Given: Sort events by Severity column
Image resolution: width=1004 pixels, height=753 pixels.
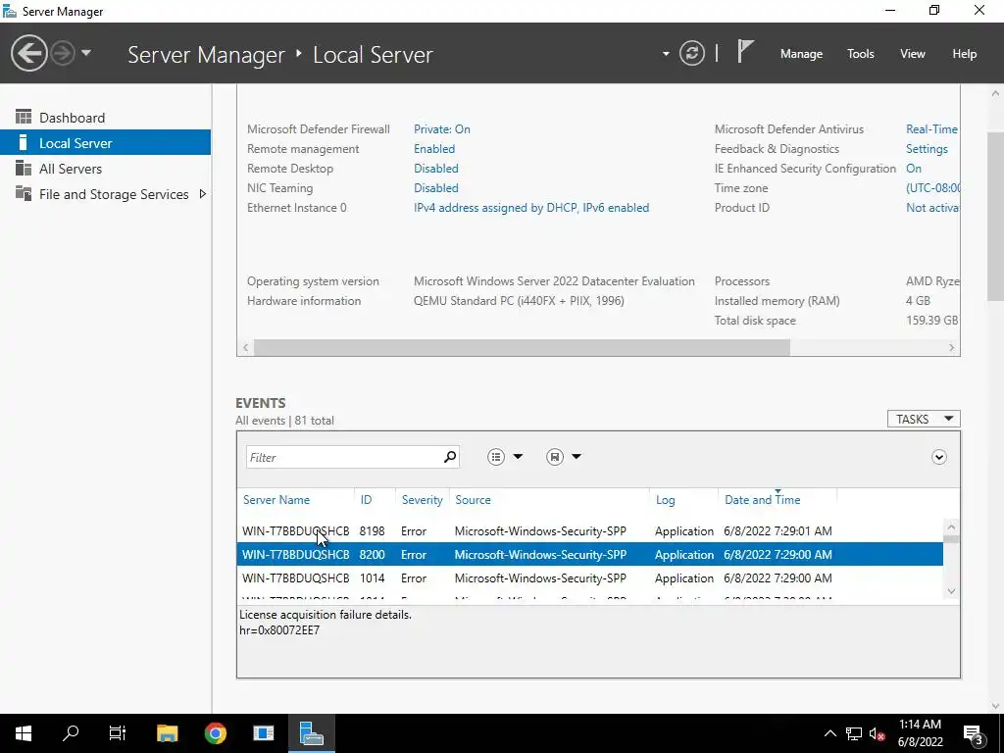Looking at the screenshot, I should tap(422, 500).
